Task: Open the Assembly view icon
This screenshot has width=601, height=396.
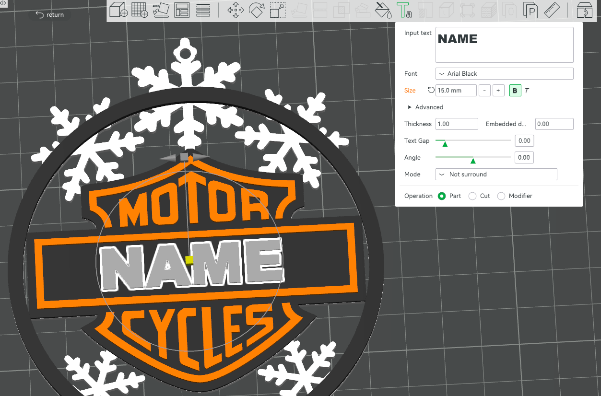Action: [x=584, y=10]
